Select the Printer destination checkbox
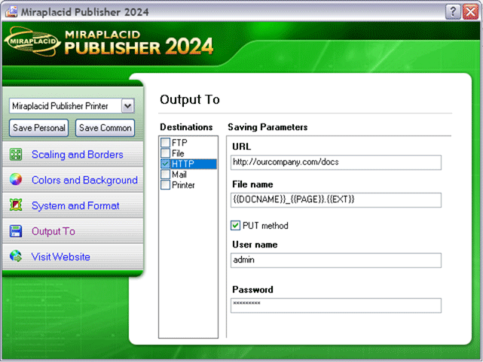The width and height of the screenshot is (483, 362). (x=165, y=185)
